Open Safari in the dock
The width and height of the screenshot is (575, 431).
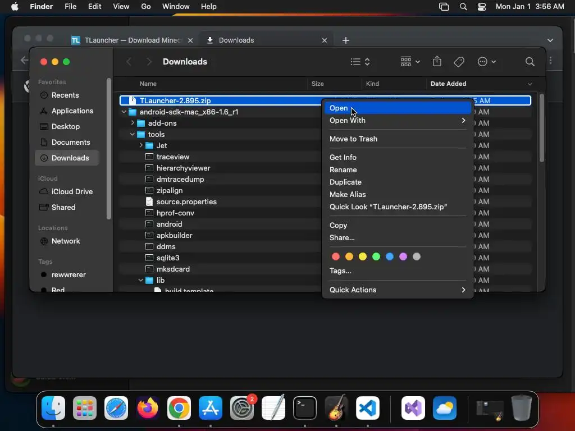pos(116,408)
